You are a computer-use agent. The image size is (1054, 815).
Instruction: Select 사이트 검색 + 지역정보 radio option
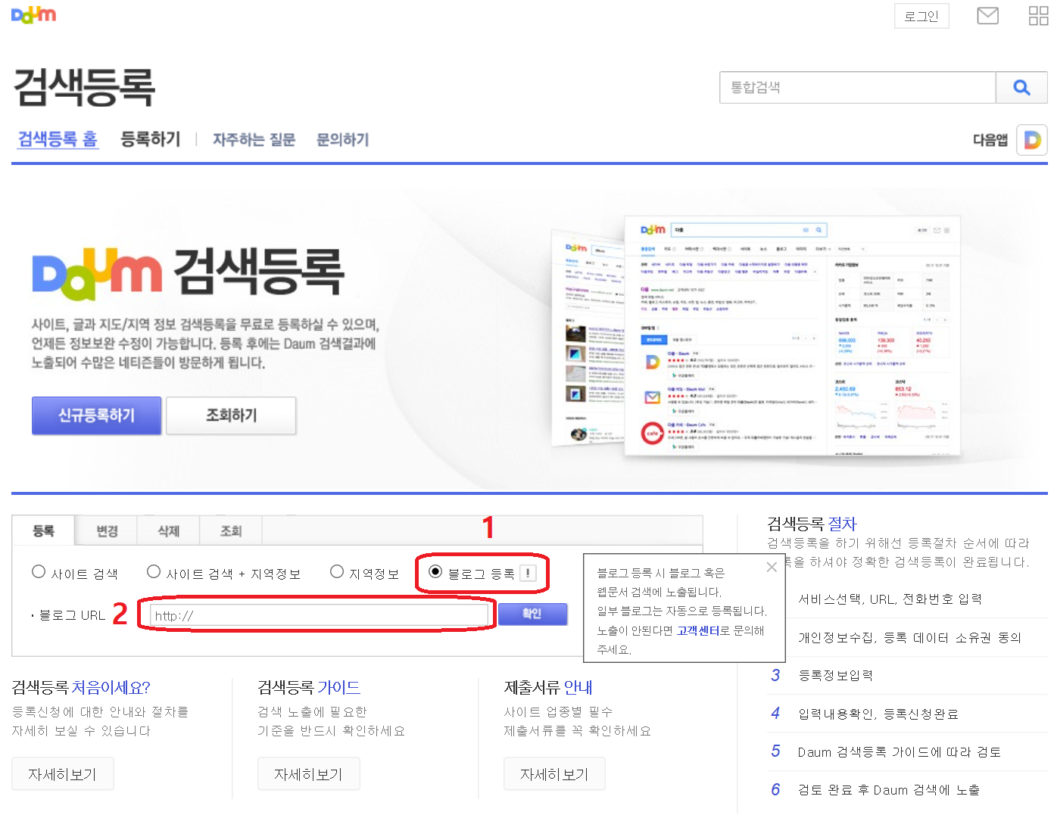click(x=154, y=571)
